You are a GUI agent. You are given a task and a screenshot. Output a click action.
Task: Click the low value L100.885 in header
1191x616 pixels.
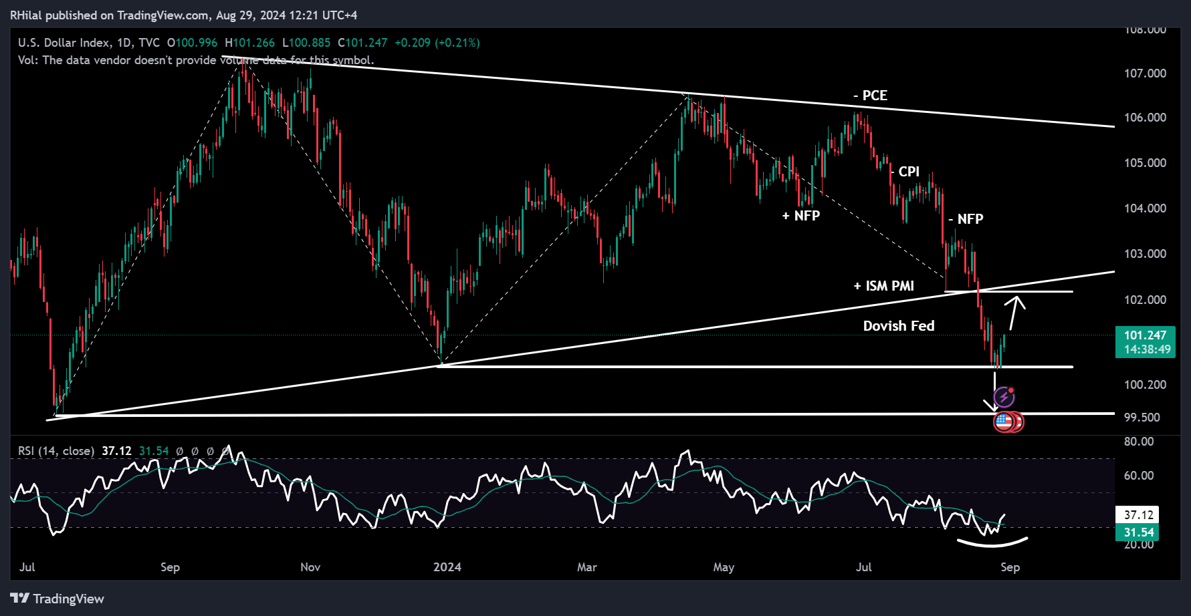(x=306, y=43)
